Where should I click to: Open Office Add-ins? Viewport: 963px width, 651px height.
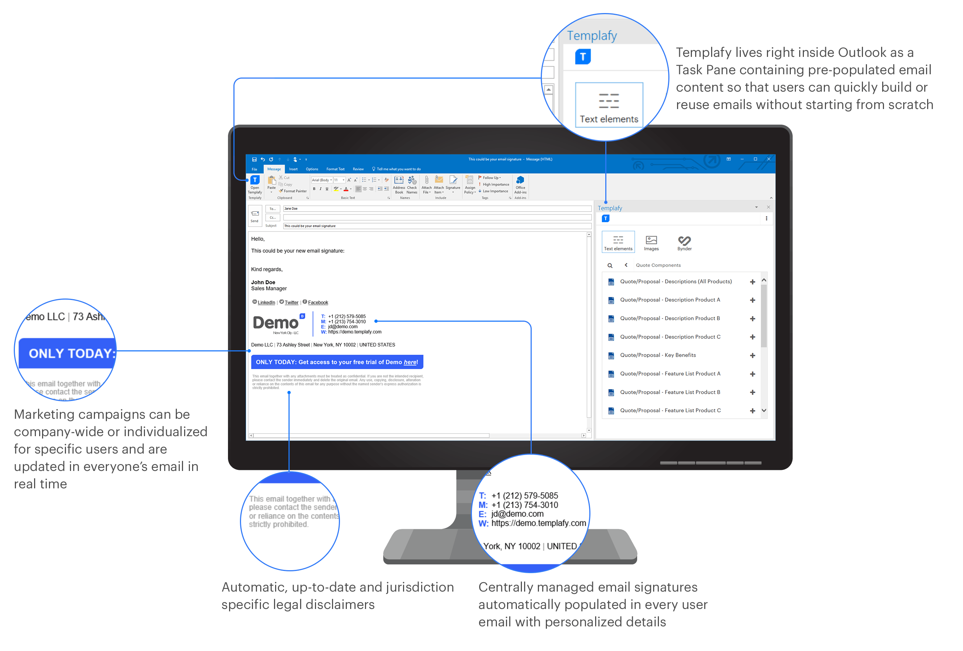[520, 184]
